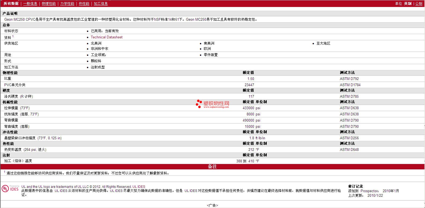The height and width of the screenshot is (208, 425).
Task: Click the 南美洲 region entry
Action: pyautogui.click(x=209, y=43)
